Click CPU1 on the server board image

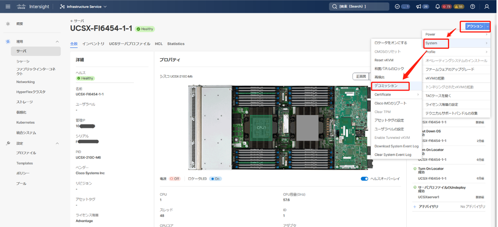point(261,127)
